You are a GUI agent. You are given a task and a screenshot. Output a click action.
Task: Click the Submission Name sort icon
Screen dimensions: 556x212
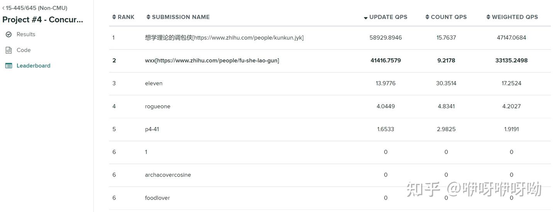tap(148, 17)
